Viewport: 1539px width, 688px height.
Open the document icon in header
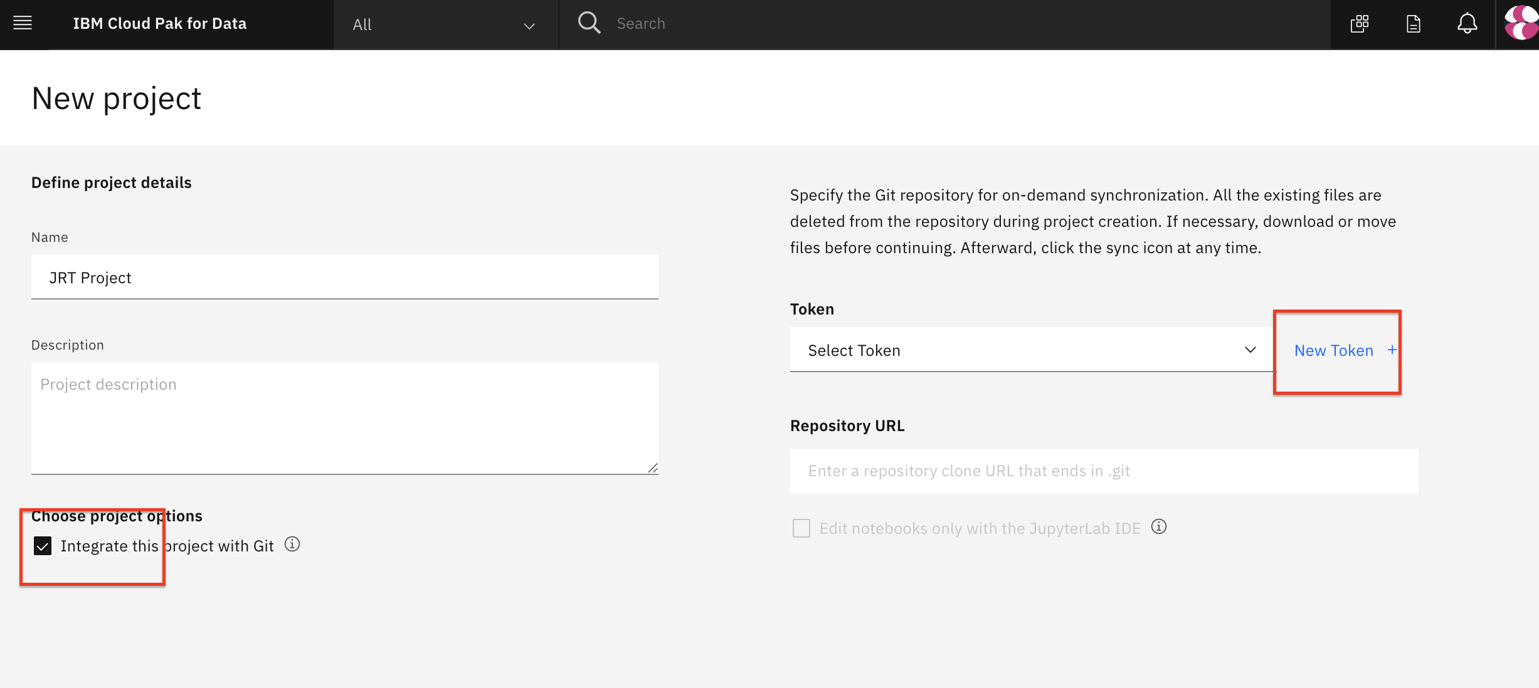pyautogui.click(x=1414, y=24)
